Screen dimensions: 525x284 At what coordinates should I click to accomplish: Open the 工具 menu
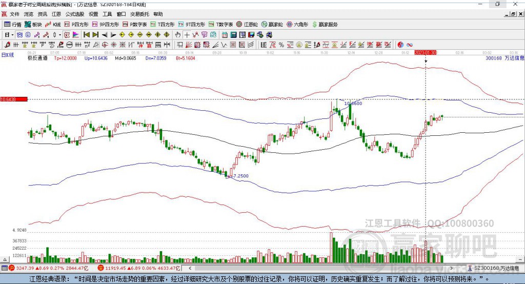(107, 14)
